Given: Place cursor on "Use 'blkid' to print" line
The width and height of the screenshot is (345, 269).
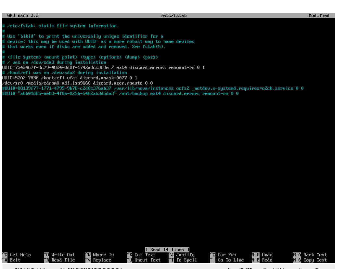Looking at the screenshot, I should (83, 36).
